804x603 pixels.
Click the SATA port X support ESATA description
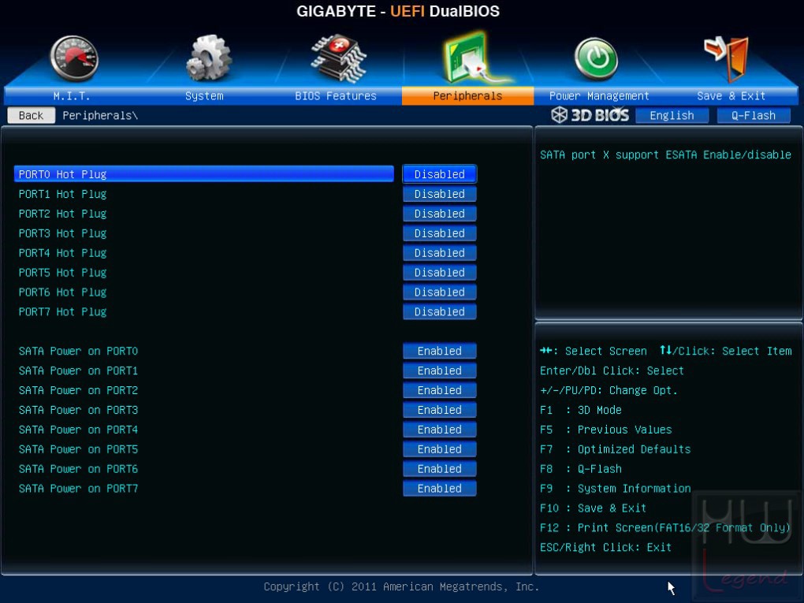click(x=665, y=154)
